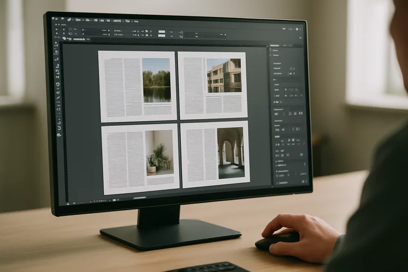Select the highlighted tab atop the right panel

click(274, 45)
